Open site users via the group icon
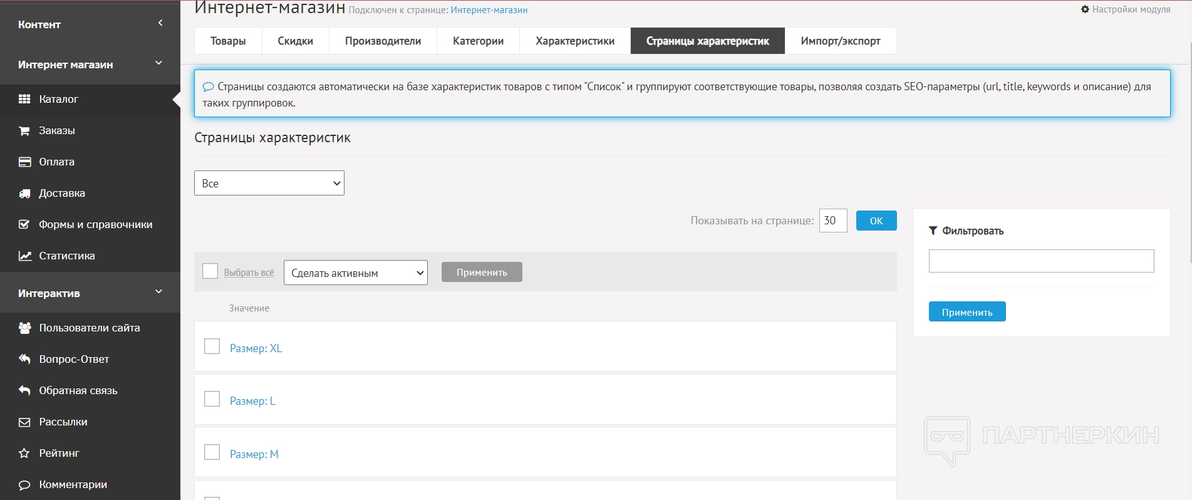The image size is (1192, 500). coord(24,328)
